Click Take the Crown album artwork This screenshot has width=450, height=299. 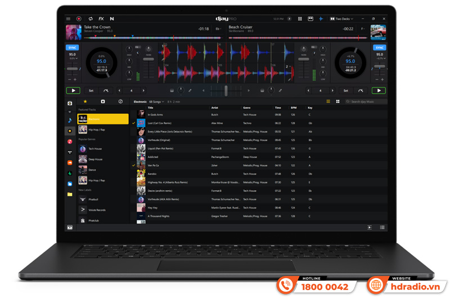pos(74,33)
